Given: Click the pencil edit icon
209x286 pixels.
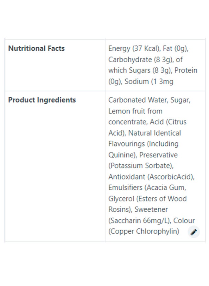Looking at the screenshot, I should click(x=194, y=232).
